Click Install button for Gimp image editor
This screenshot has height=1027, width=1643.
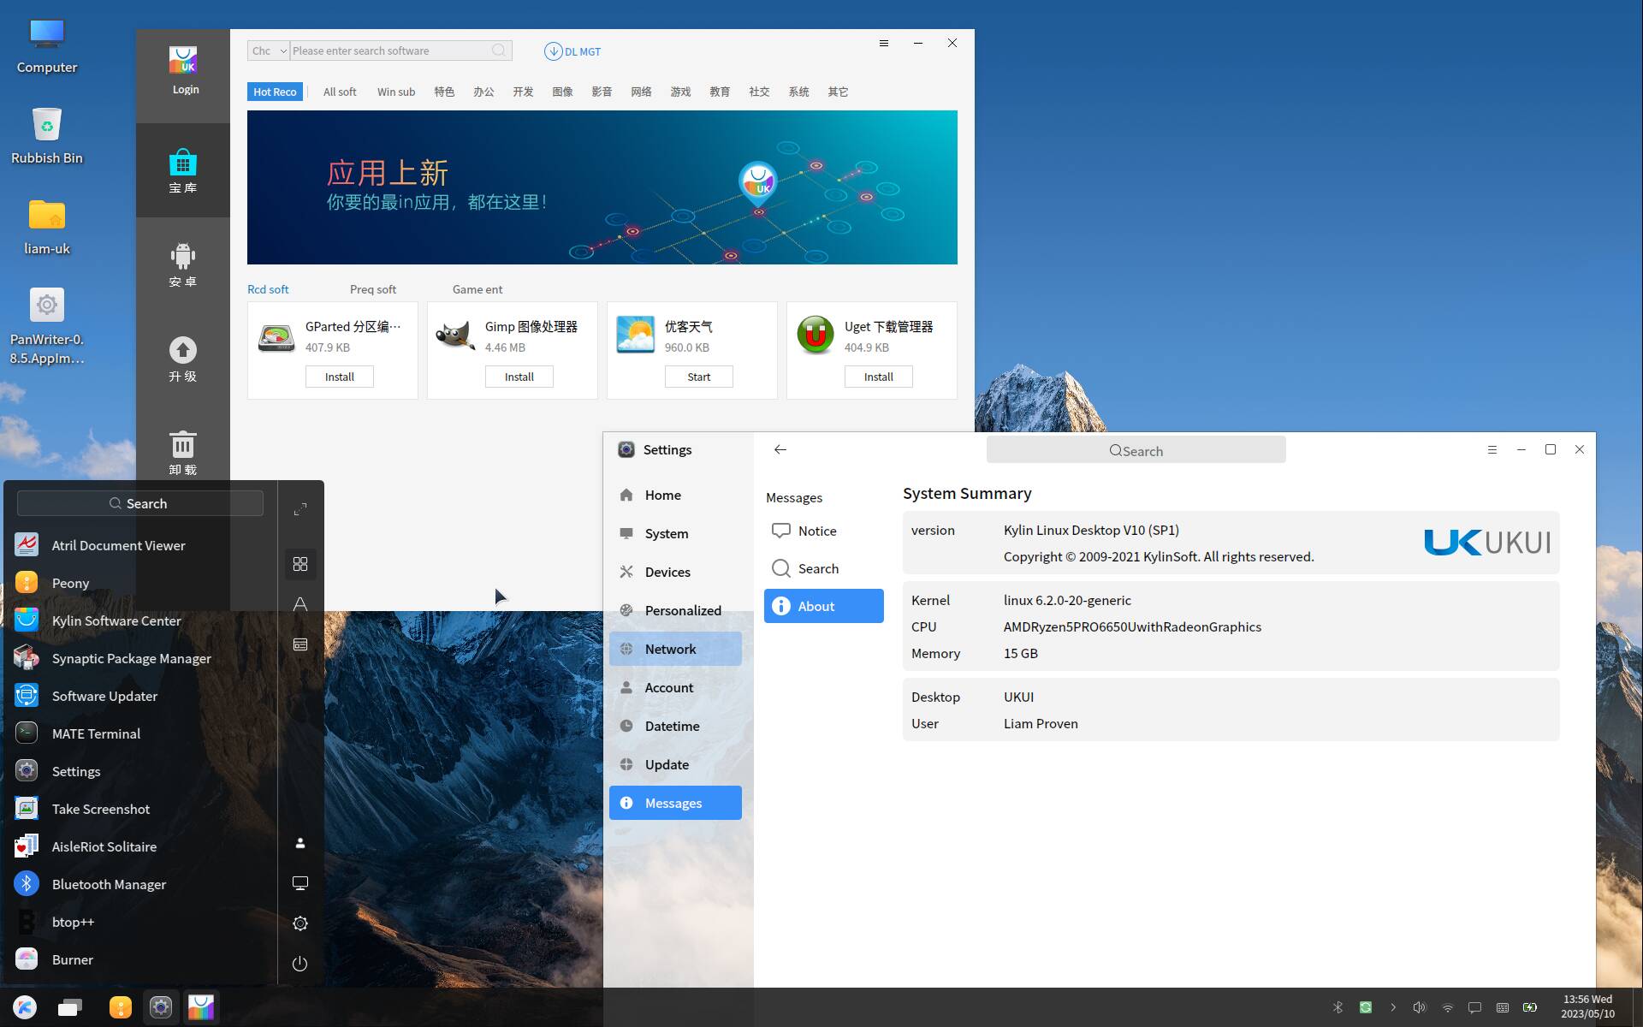point(518,377)
